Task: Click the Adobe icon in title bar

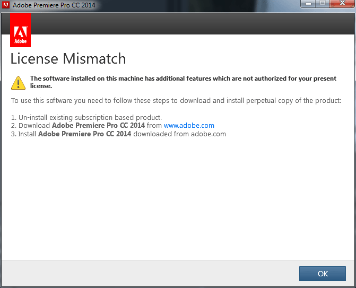Action: coord(6,5)
